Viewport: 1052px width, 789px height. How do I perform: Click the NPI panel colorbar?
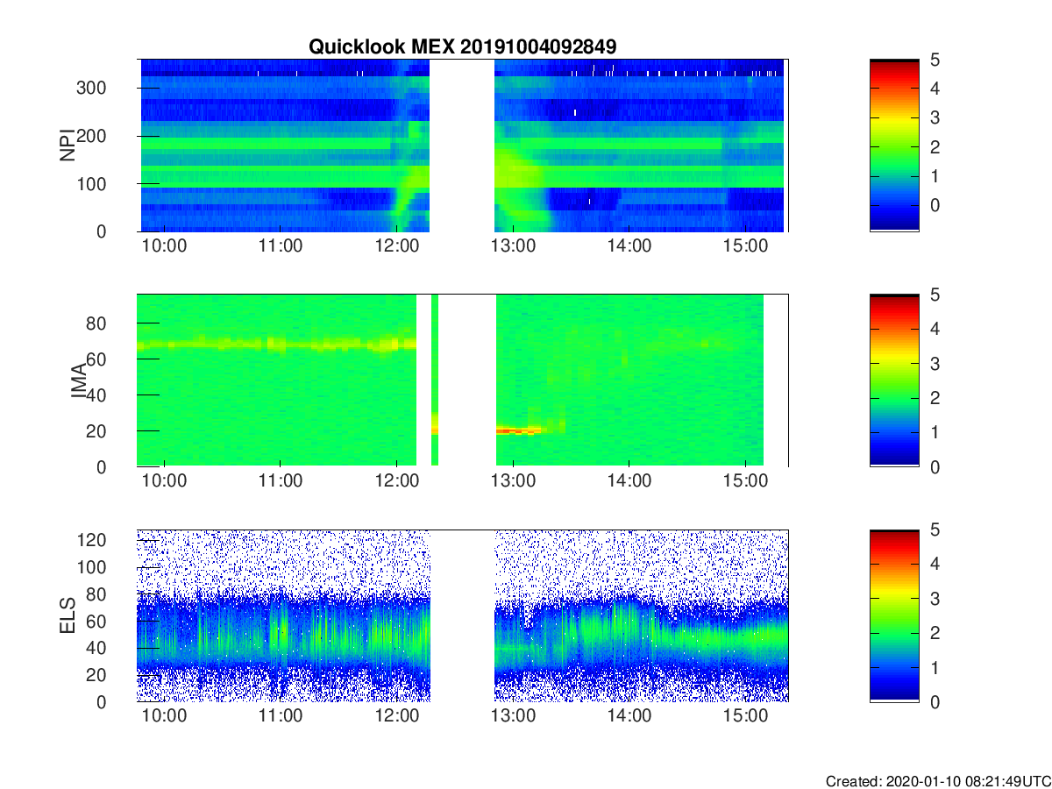tap(894, 146)
